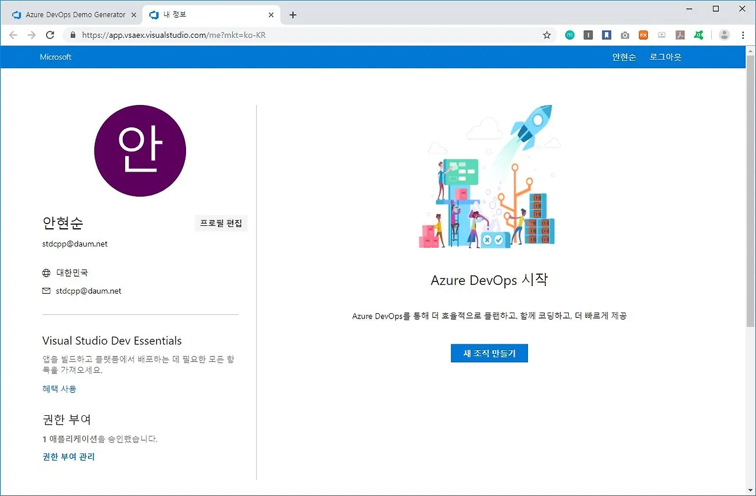Open the 권한 부여 관리 link
The width and height of the screenshot is (756, 496).
[x=69, y=456]
